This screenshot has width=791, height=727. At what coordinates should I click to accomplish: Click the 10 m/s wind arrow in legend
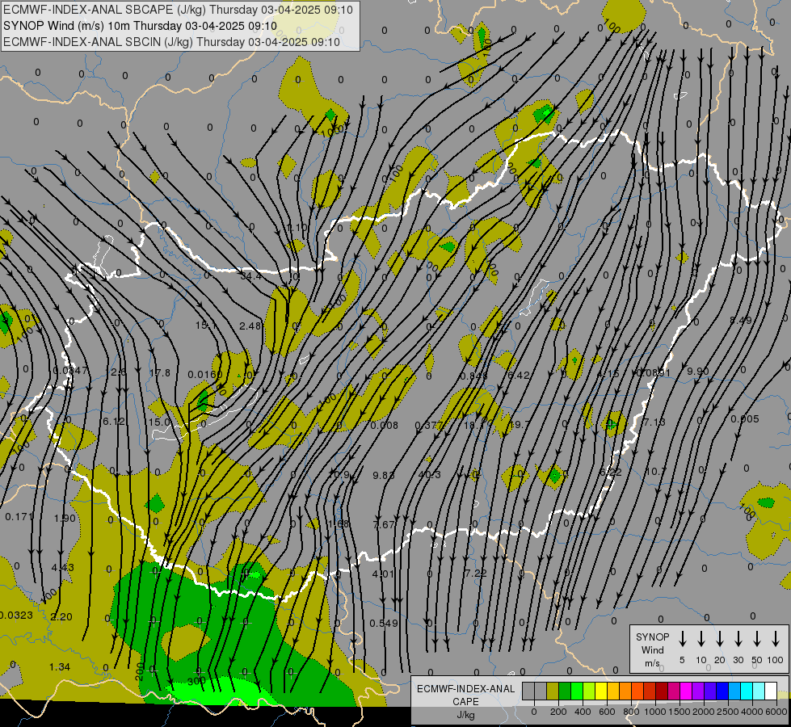coord(701,638)
